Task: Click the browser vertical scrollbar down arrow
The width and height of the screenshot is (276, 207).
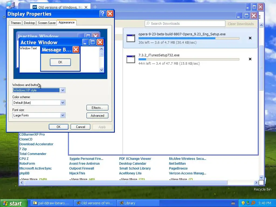Action: [x=261, y=177]
